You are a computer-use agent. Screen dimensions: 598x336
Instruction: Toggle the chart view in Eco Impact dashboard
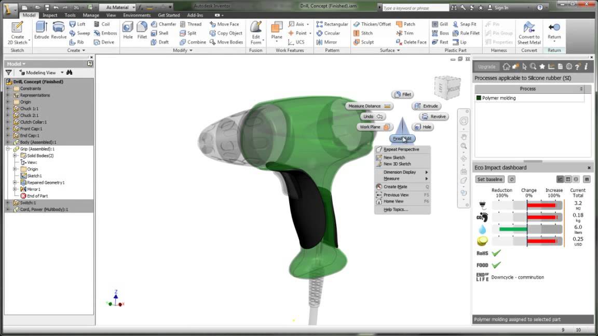560,179
